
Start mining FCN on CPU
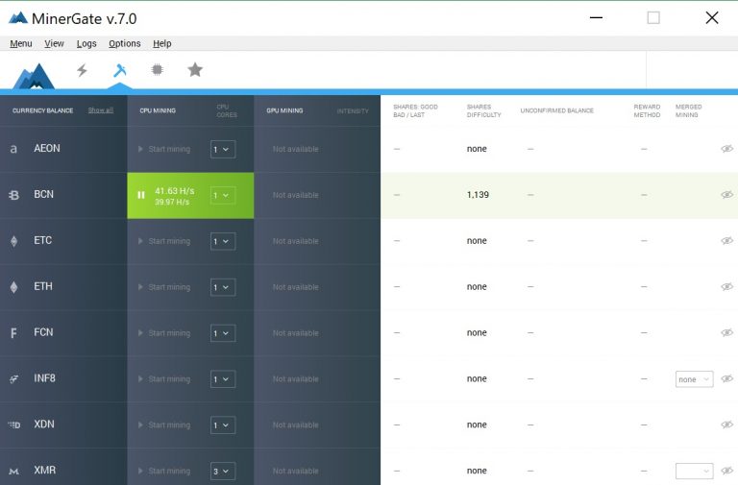tap(164, 333)
